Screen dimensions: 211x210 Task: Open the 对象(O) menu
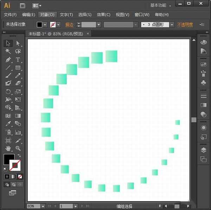(47, 15)
